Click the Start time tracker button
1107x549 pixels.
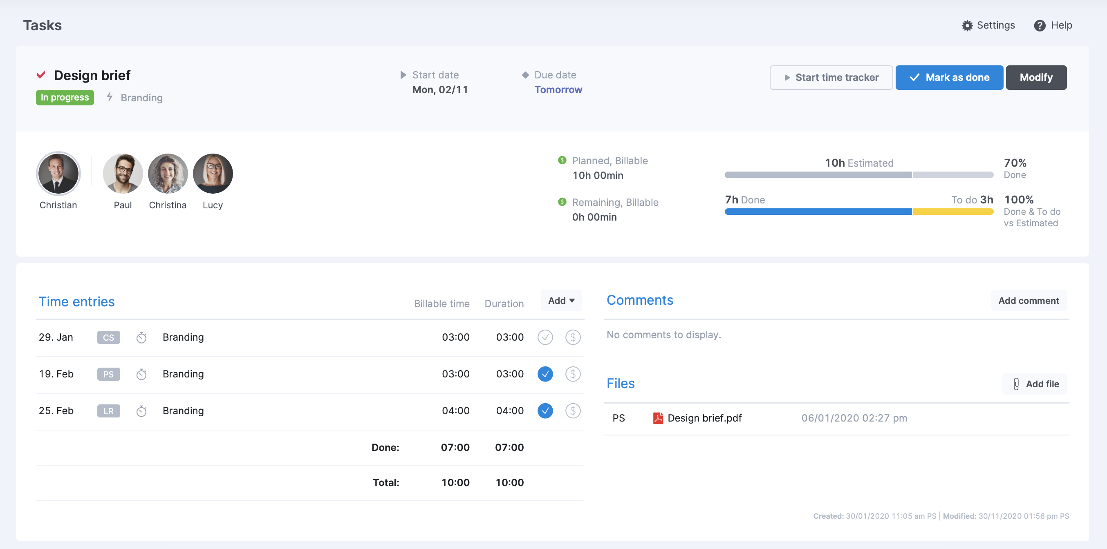coord(831,78)
